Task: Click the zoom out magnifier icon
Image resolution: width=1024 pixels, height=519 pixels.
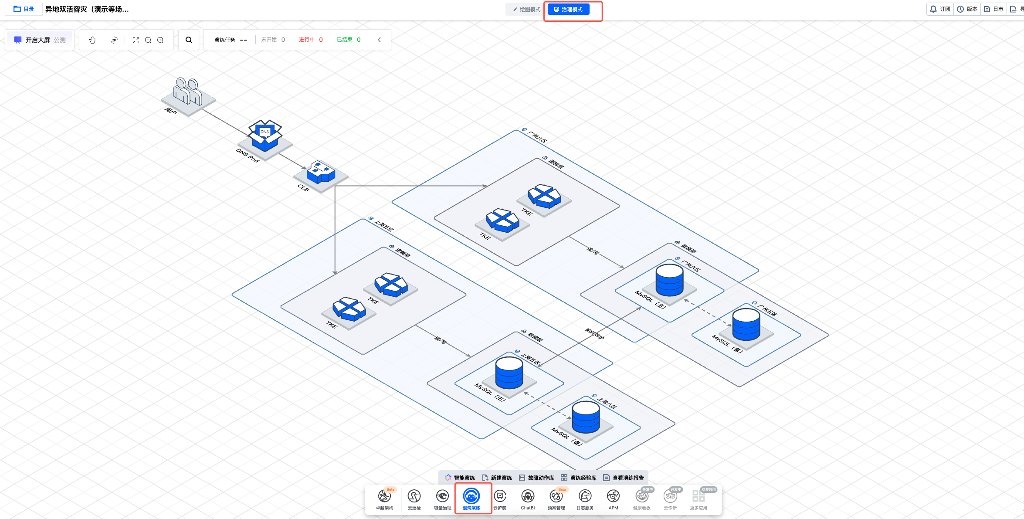Action: point(148,40)
